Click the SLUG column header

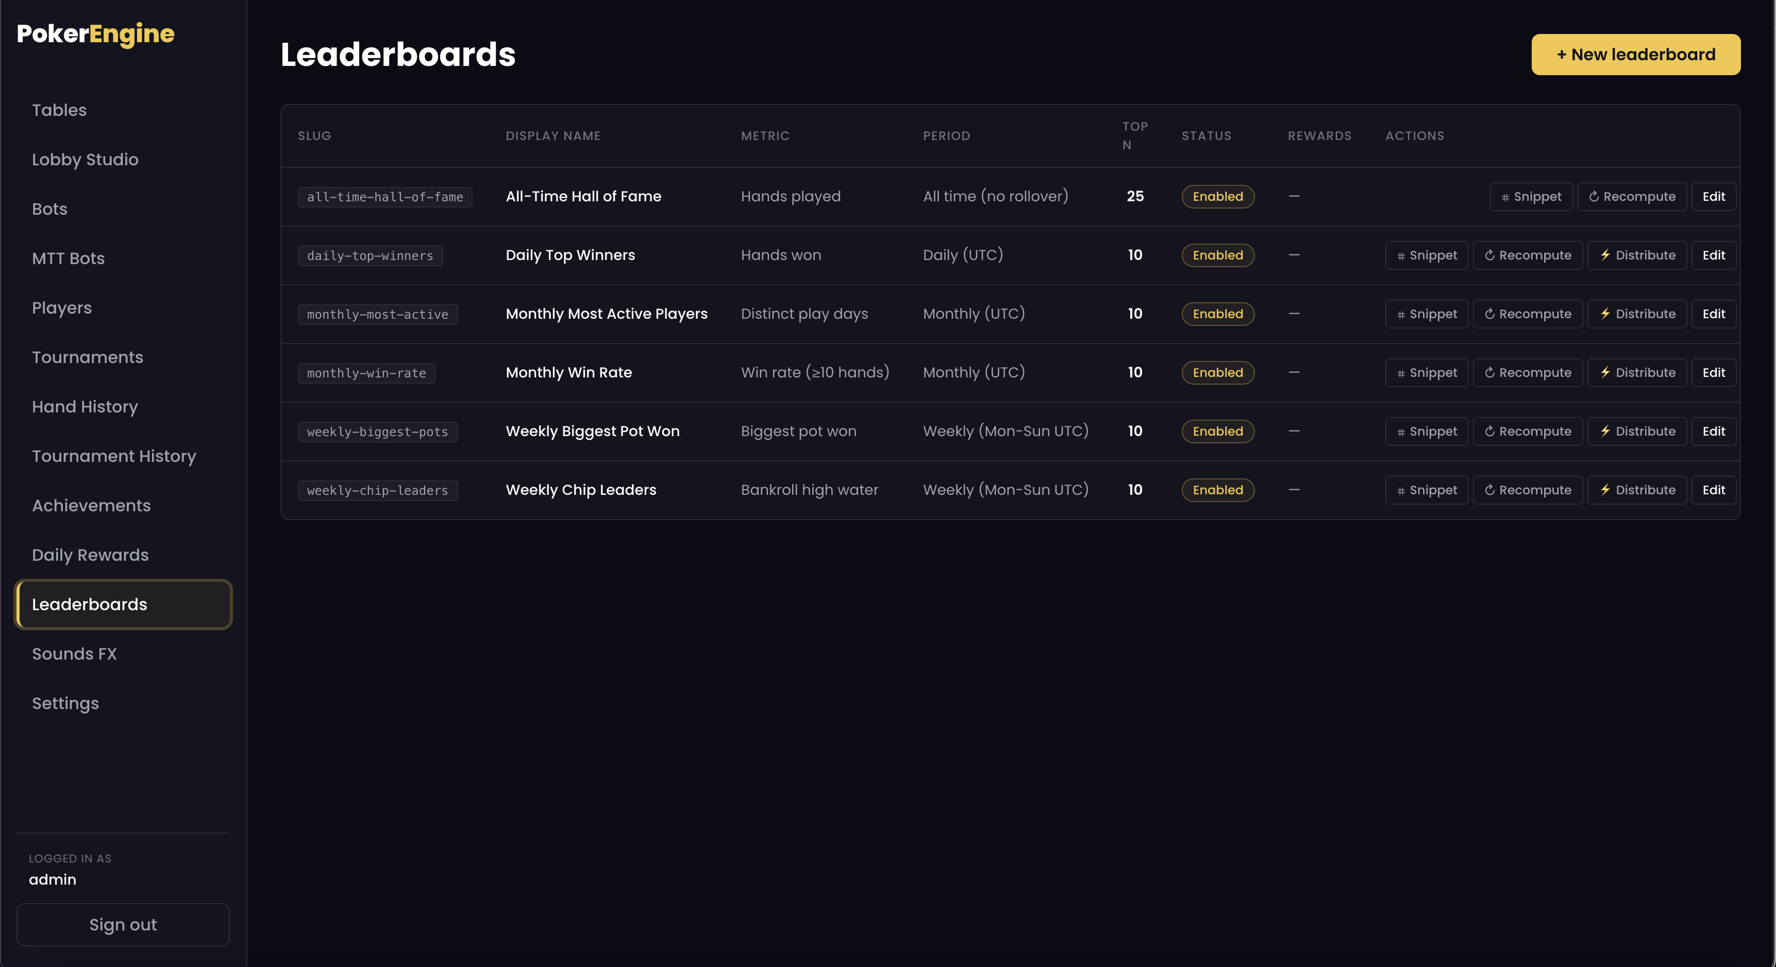pos(314,136)
